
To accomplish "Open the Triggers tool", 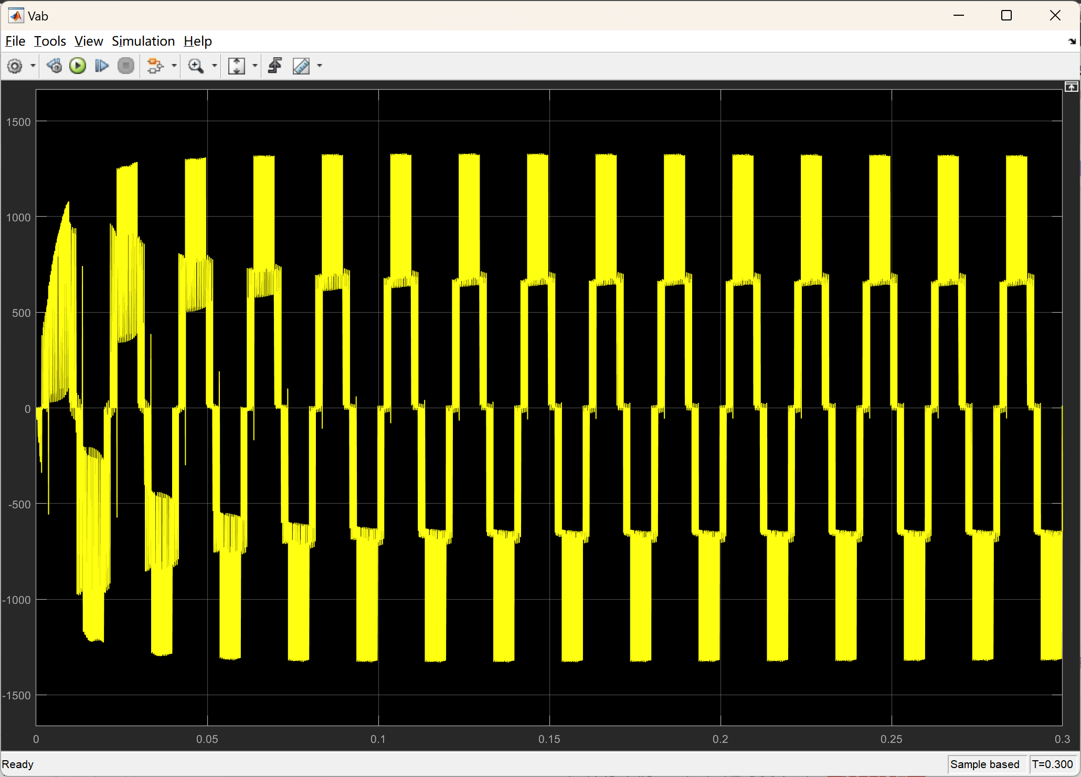I will tap(275, 66).
